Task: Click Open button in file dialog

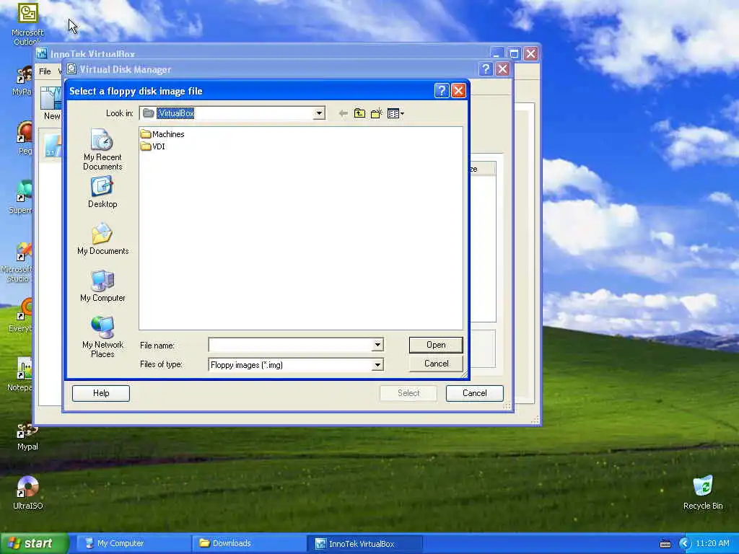Action: [436, 345]
